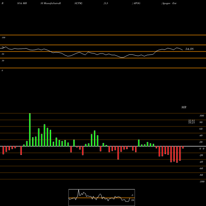Click the '-20' label on the MR axis
Screen dimensions: 206x206
pyautogui.click(x=201, y=155)
